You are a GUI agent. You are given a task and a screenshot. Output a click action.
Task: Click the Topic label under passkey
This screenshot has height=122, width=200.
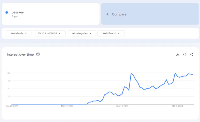tap(14, 16)
